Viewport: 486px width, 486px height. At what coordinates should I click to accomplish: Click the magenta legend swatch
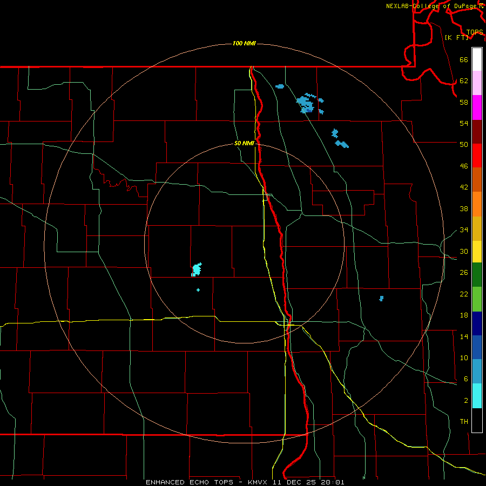[x=477, y=107]
